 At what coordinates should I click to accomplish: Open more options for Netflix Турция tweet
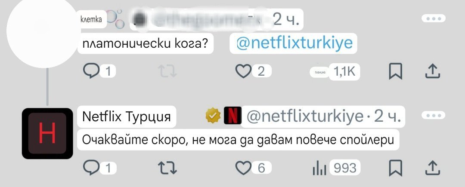click(x=432, y=115)
